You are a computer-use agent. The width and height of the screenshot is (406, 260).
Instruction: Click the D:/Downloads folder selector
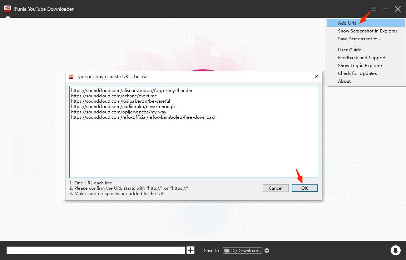click(242, 250)
